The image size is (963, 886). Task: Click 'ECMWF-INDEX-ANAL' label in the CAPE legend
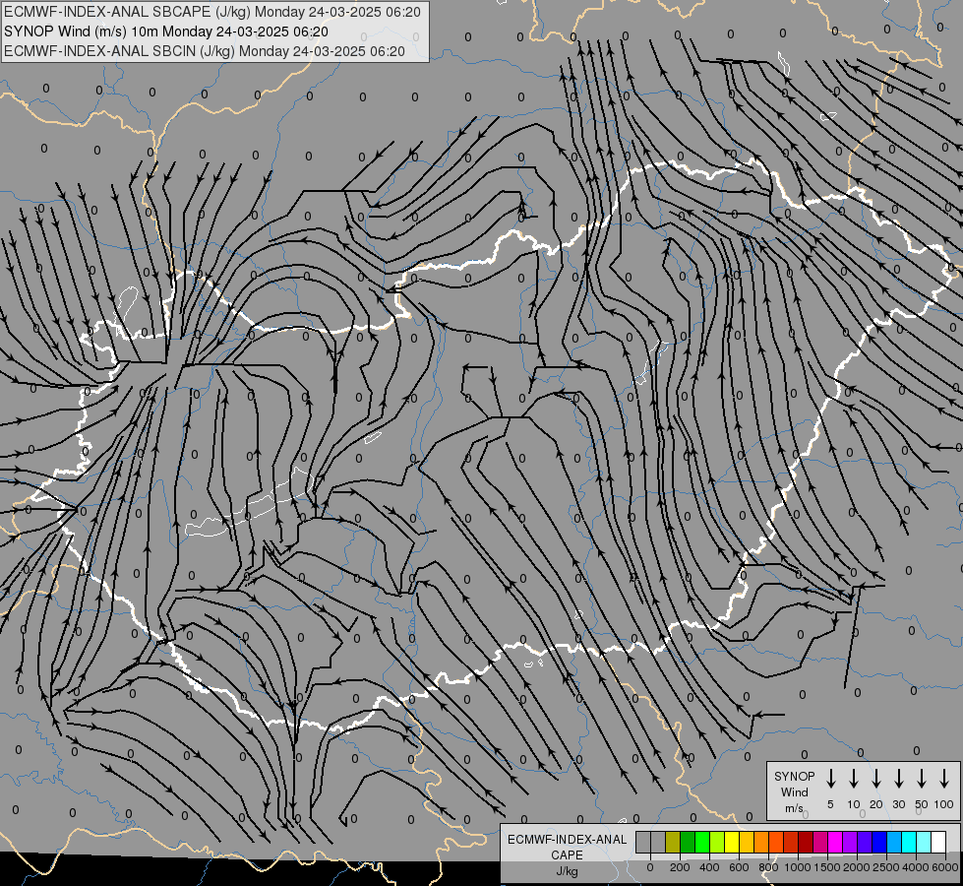pos(567,840)
